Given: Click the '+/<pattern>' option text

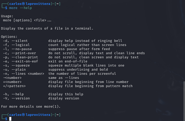Looking at the screenshot, I should click(14, 86).
